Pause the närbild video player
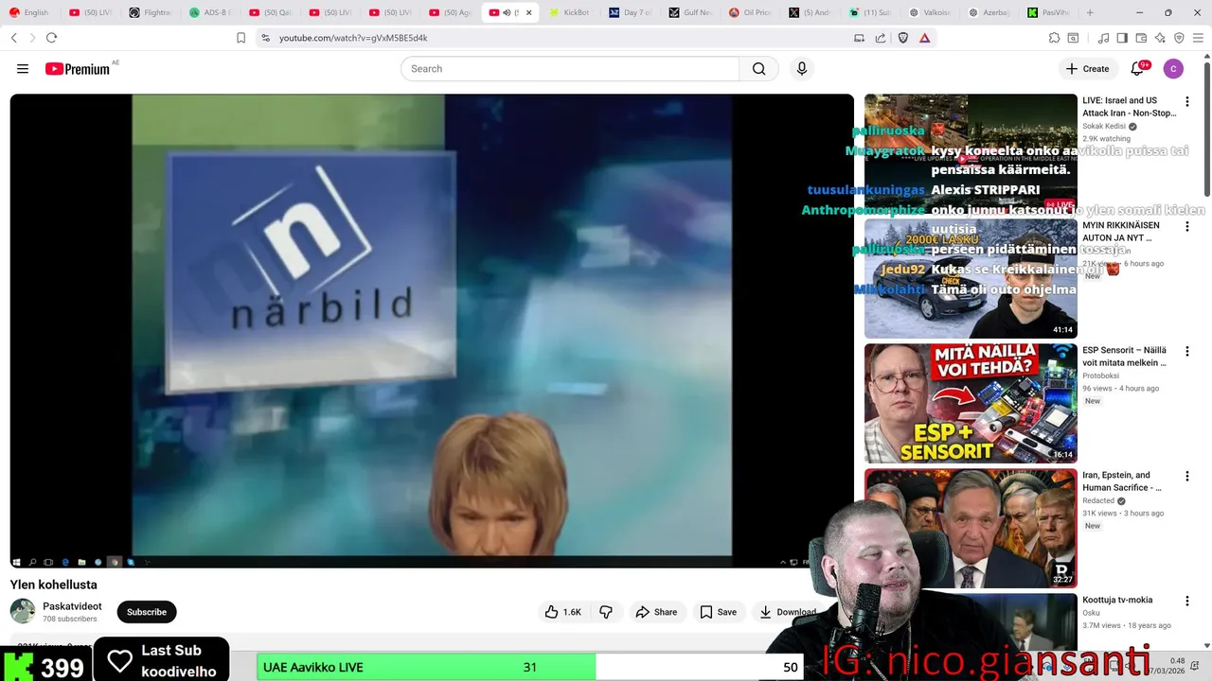 tap(432, 331)
